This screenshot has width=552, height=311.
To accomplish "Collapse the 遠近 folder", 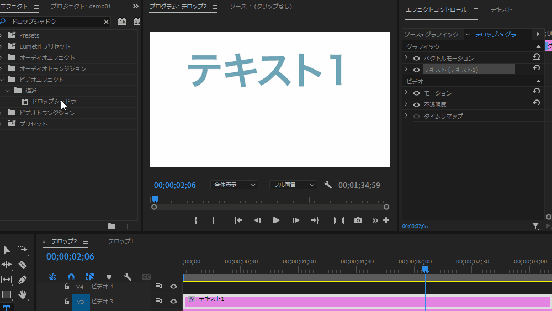I will (7, 91).
